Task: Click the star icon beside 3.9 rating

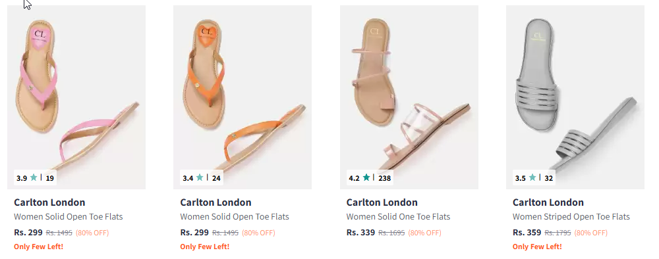Action: [x=34, y=177]
